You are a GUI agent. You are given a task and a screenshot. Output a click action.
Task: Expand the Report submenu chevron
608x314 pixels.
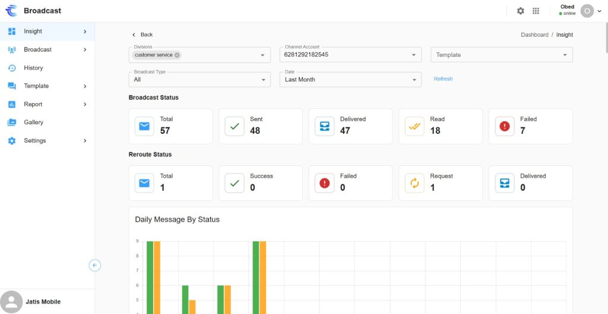click(x=85, y=104)
